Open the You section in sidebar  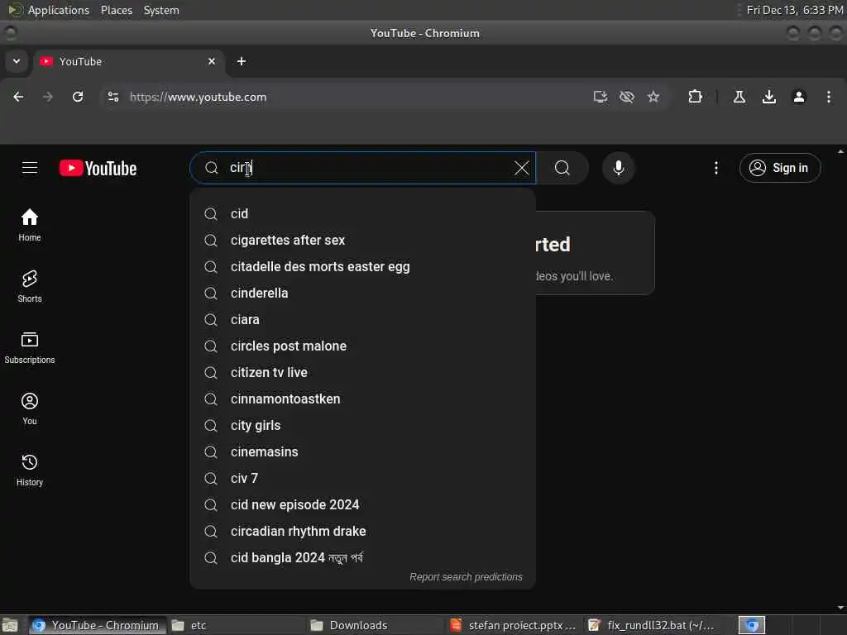(30, 408)
